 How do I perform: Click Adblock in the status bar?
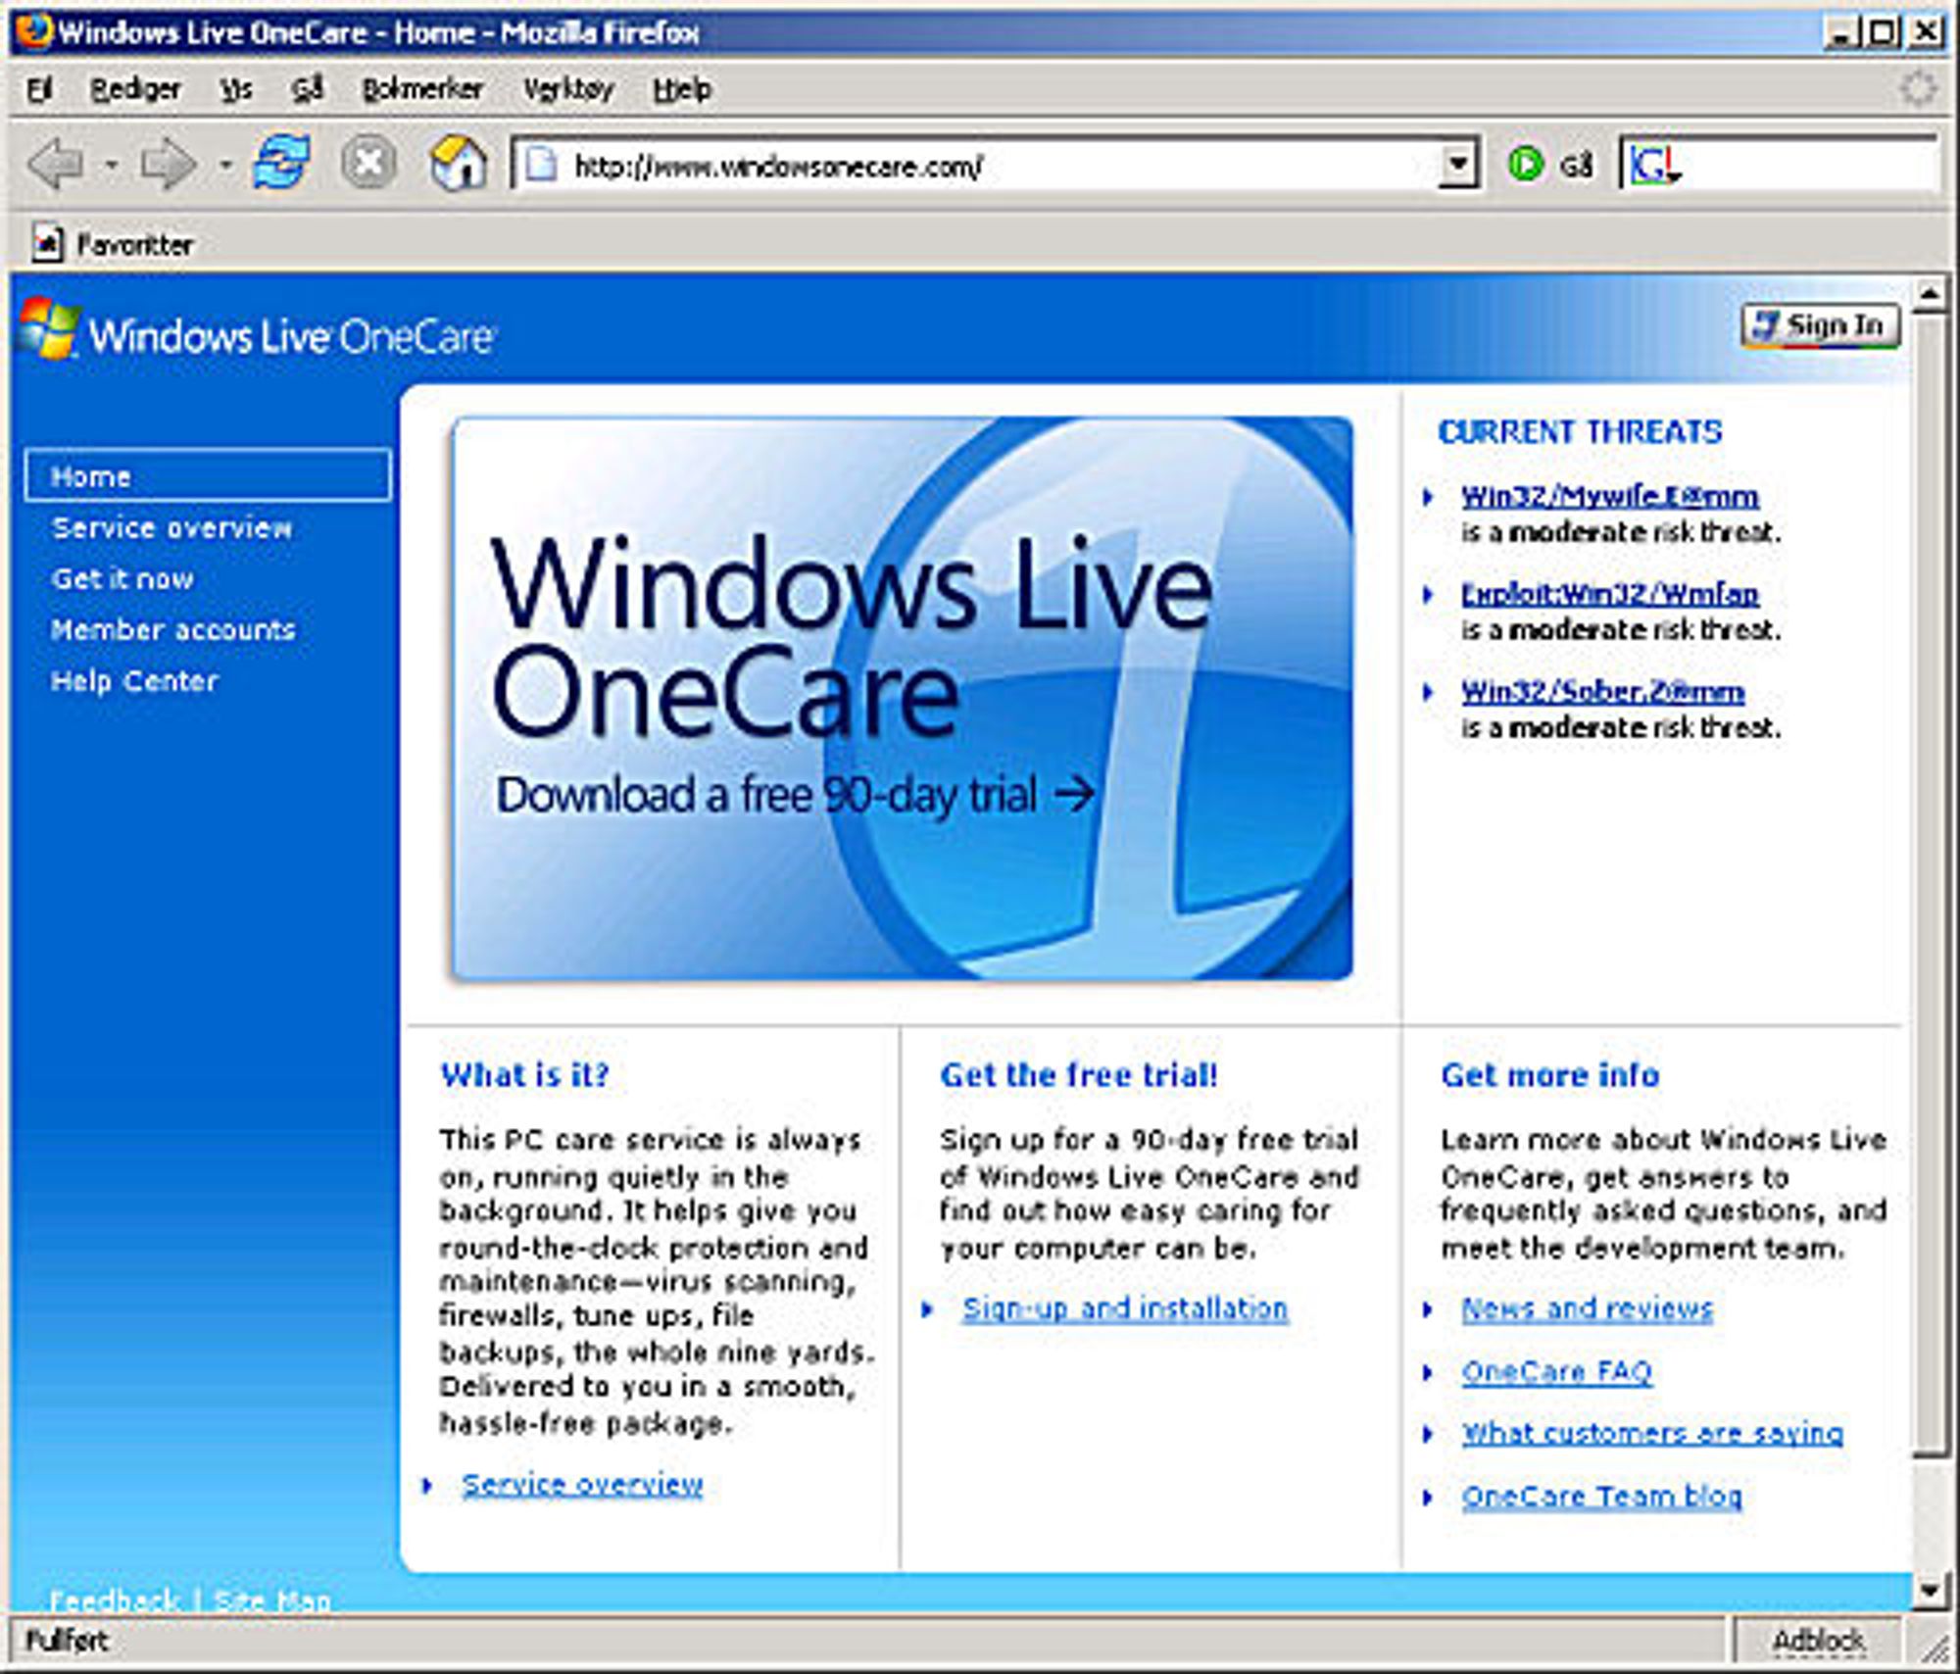pos(1819,1640)
